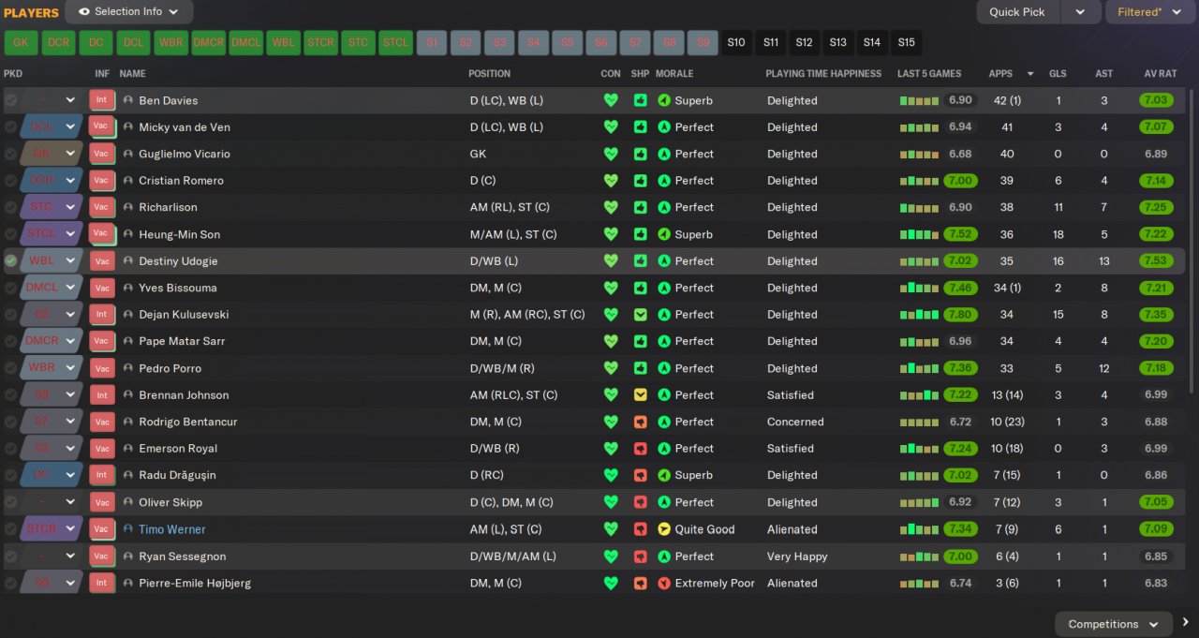
Task: Click Timo Werner's red sharpness icon
Action: tap(641, 529)
